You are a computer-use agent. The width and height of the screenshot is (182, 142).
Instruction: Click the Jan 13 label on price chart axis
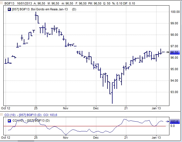156,108
